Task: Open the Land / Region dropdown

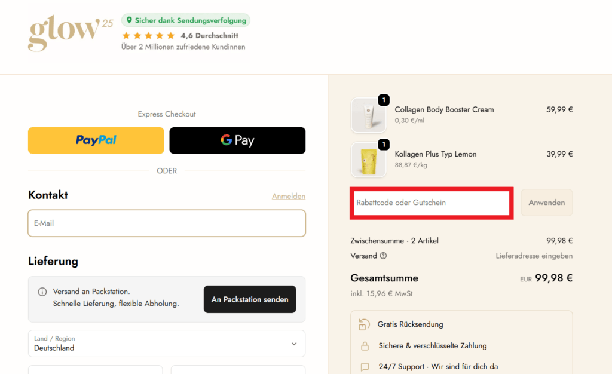Action: pyautogui.click(x=167, y=344)
